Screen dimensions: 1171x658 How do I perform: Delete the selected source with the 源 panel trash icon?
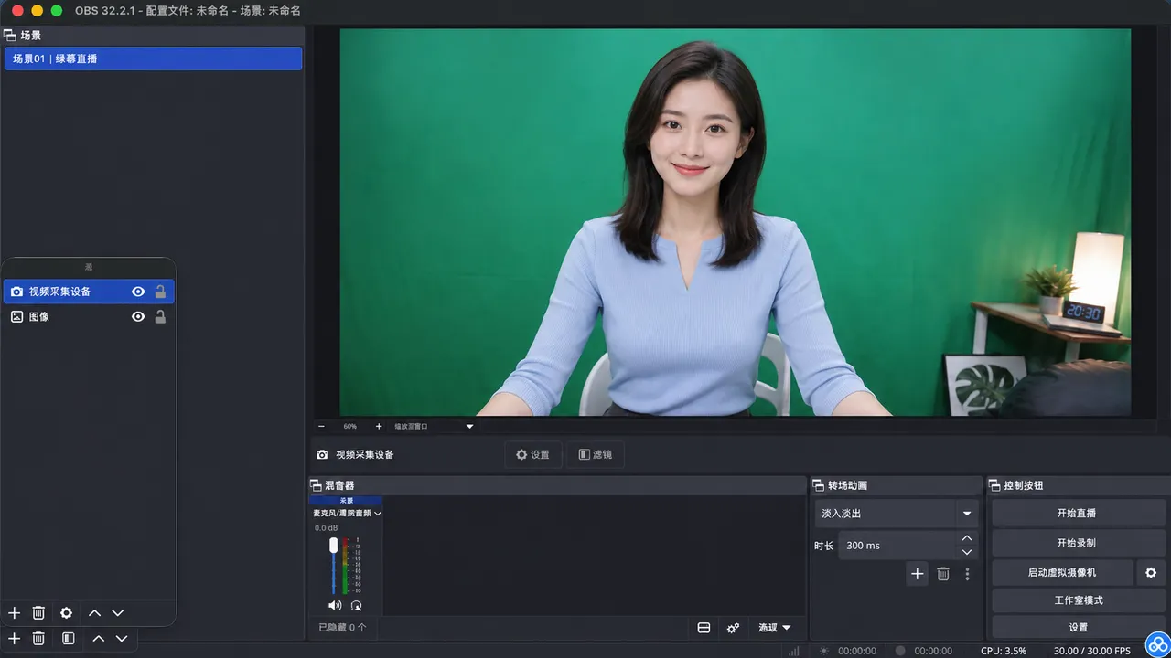[x=38, y=613]
